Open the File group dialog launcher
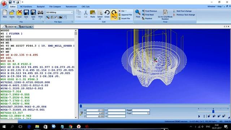 (x=43, y=22)
